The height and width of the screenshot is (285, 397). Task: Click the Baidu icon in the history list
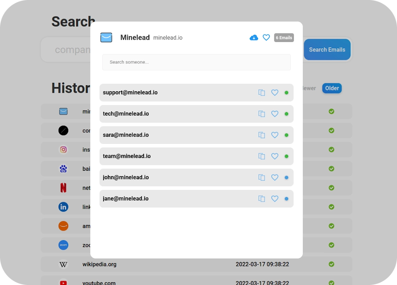click(x=63, y=168)
